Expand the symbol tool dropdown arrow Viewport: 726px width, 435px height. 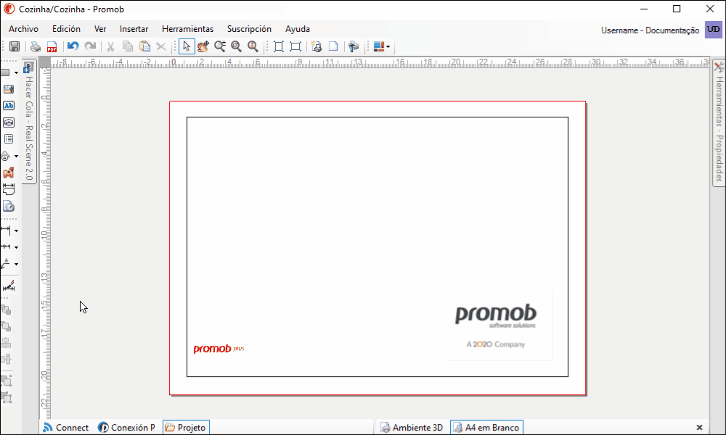[x=16, y=157]
